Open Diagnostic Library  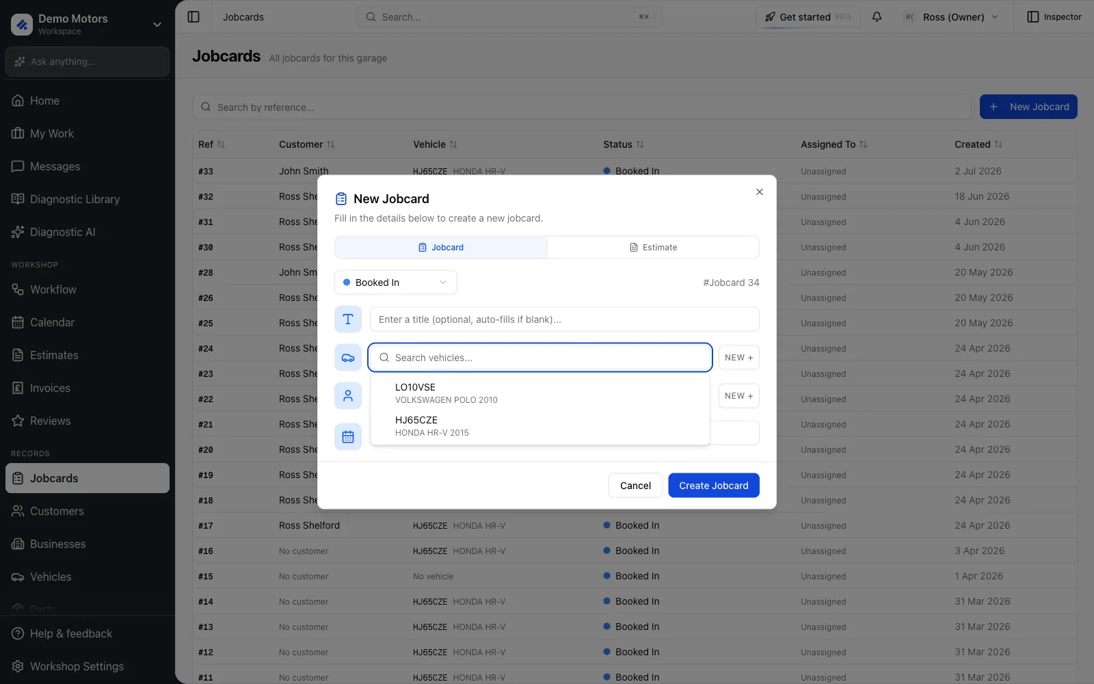pyautogui.click(x=88, y=199)
